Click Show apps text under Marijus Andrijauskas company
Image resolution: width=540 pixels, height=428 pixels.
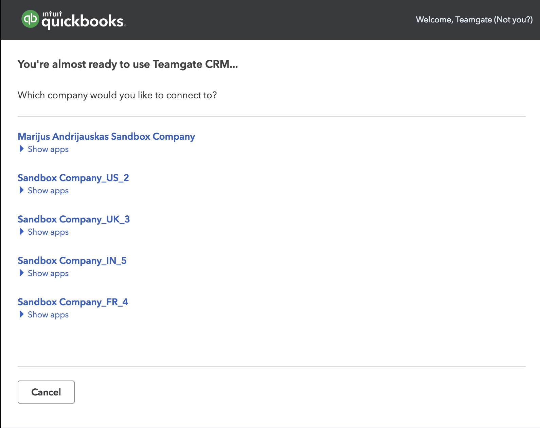pyautogui.click(x=48, y=149)
